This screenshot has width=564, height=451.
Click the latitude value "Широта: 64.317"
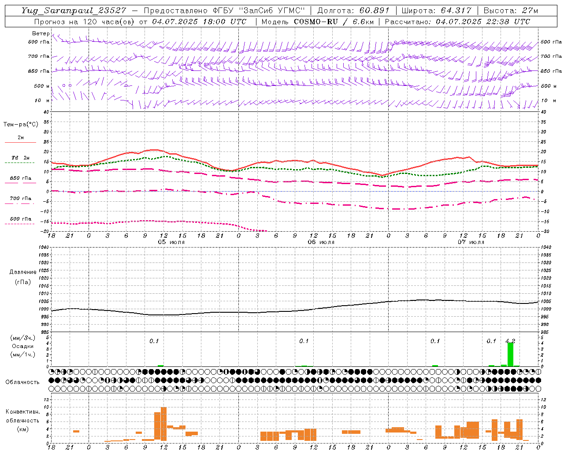pyautogui.click(x=437, y=11)
